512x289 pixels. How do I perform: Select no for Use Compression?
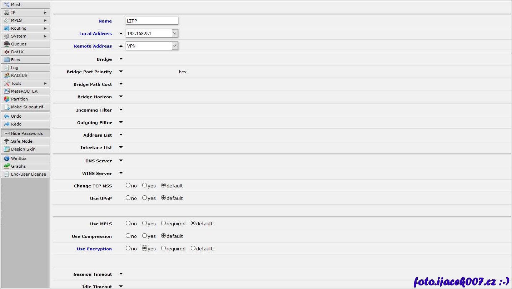click(128, 236)
